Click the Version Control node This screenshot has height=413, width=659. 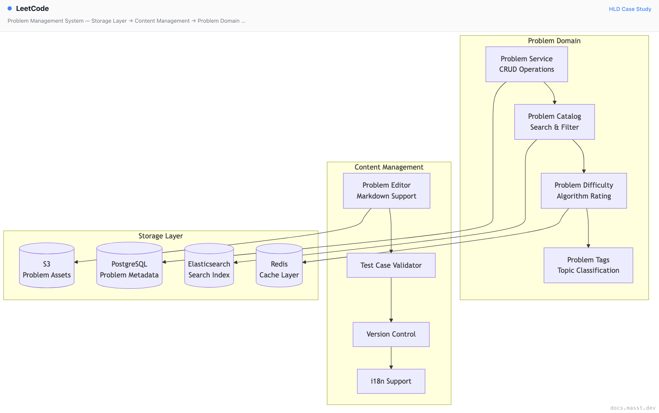(x=391, y=335)
